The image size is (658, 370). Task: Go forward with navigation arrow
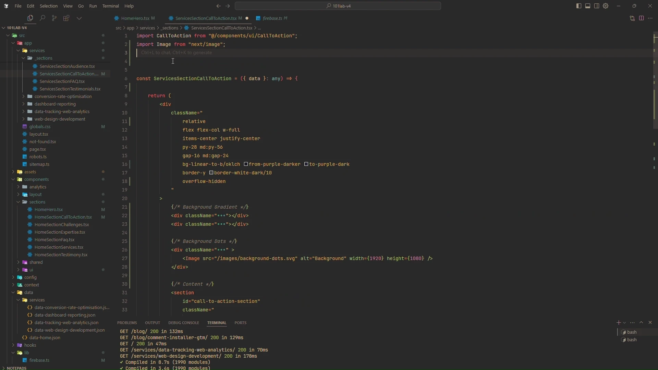[228, 6]
